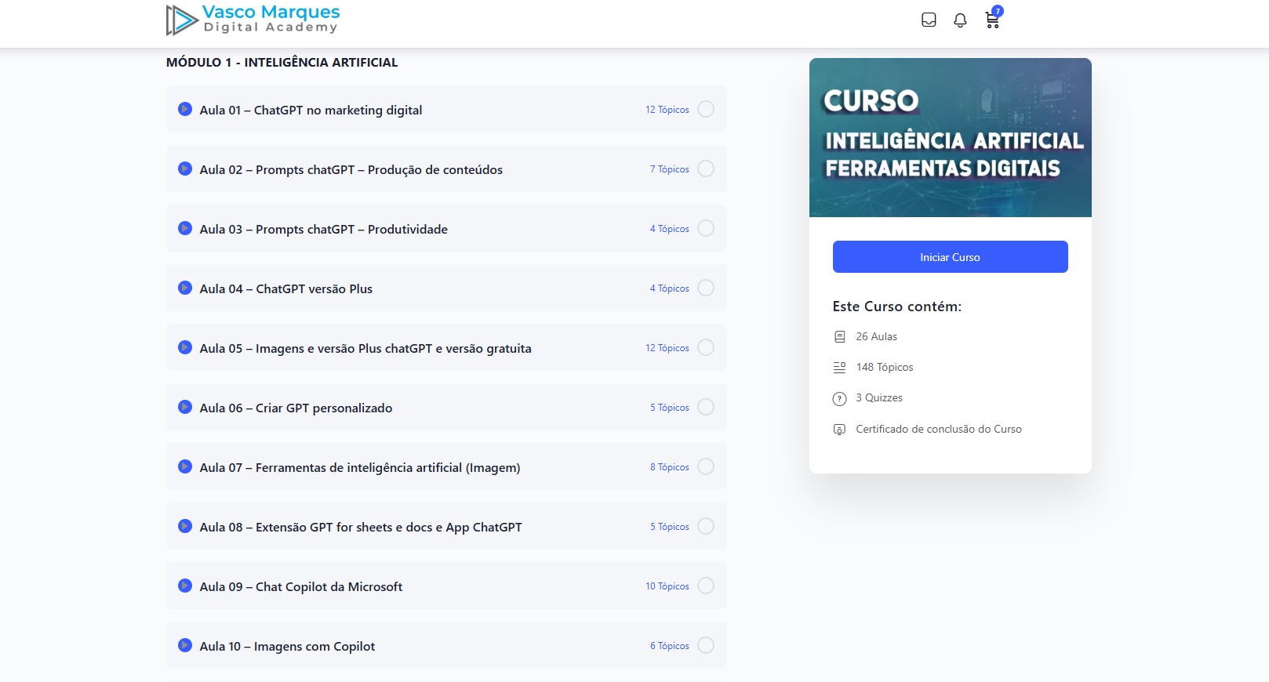
Task: Open lesson Aula 10 – Imagens com Copilot
Action: click(x=287, y=647)
